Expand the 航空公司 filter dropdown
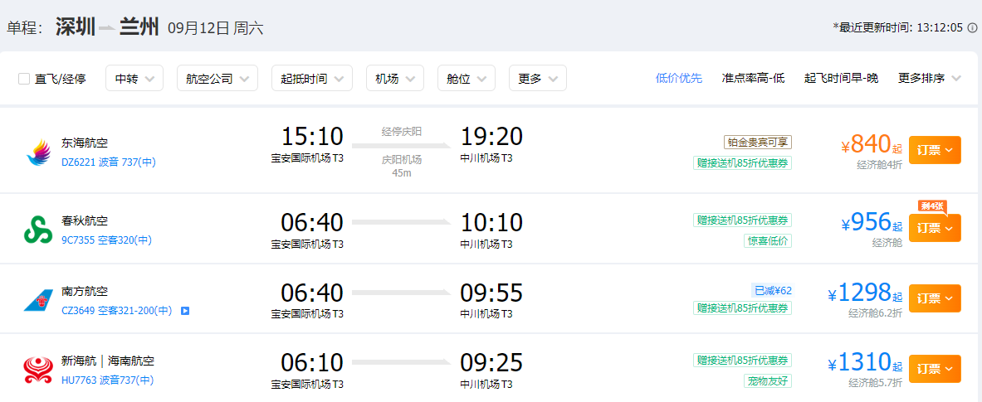982x402 pixels. coord(217,79)
